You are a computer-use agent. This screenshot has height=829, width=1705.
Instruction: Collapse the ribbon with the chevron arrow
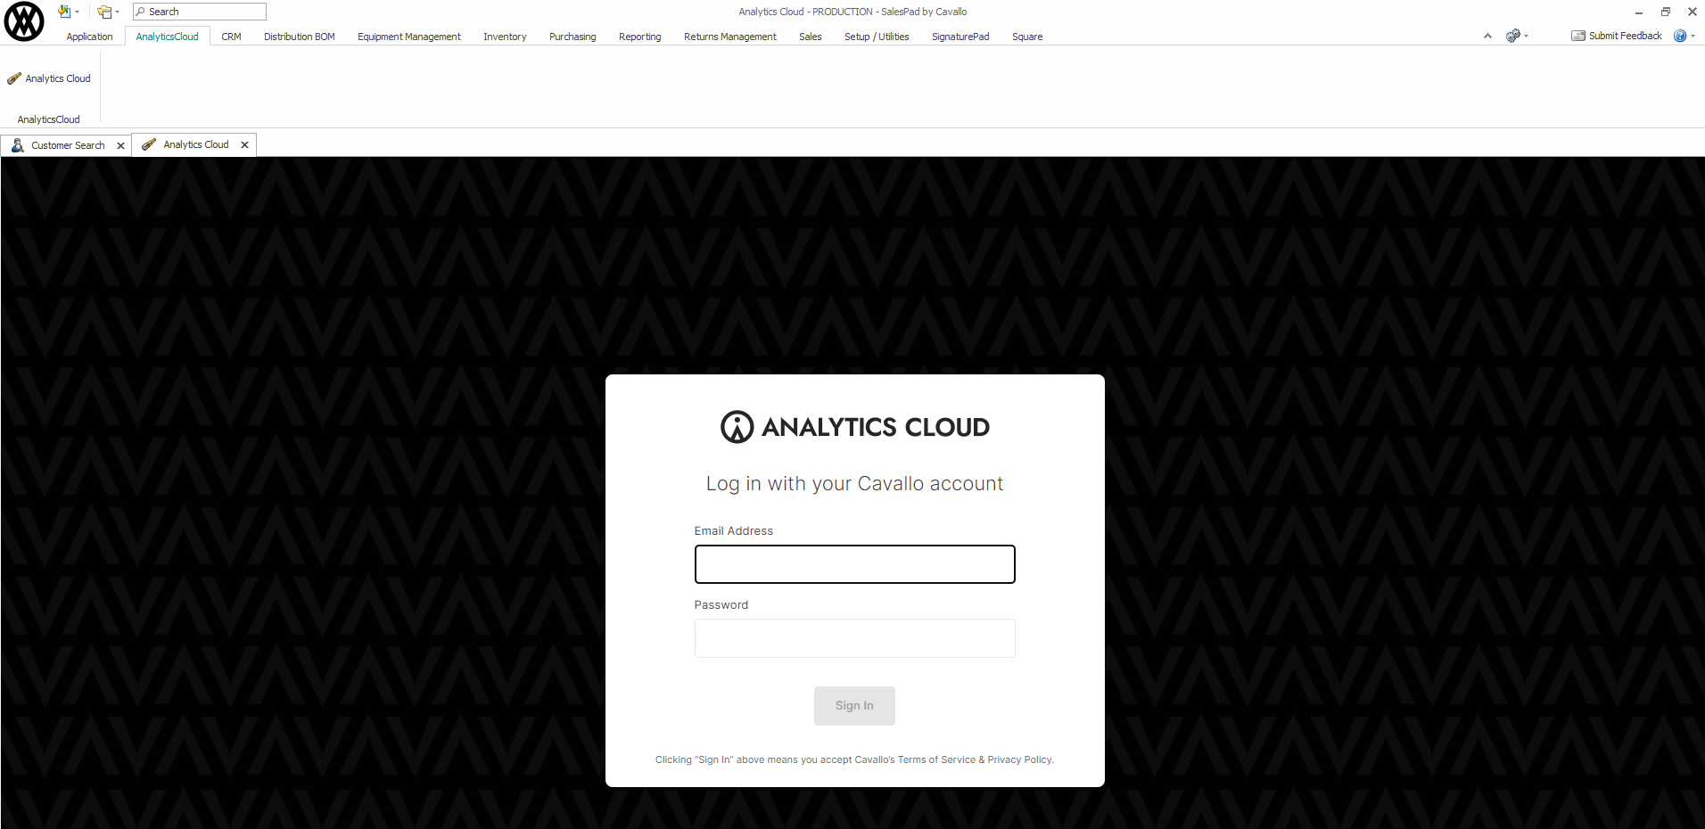point(1487,36)
